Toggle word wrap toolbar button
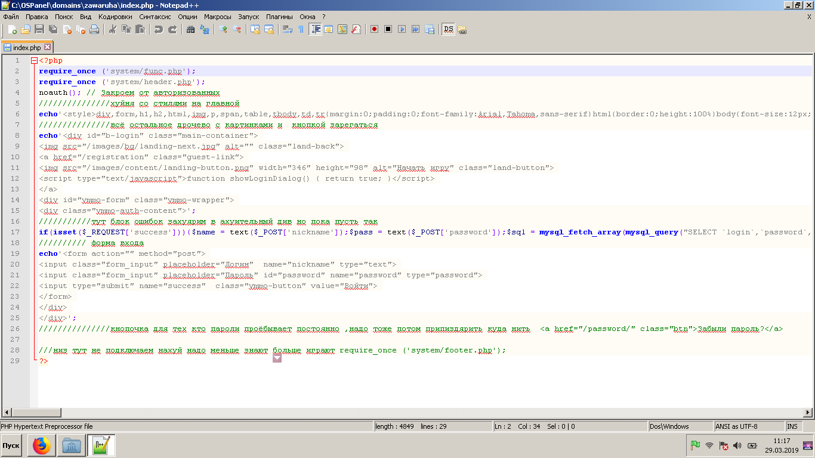 point(287,29)
